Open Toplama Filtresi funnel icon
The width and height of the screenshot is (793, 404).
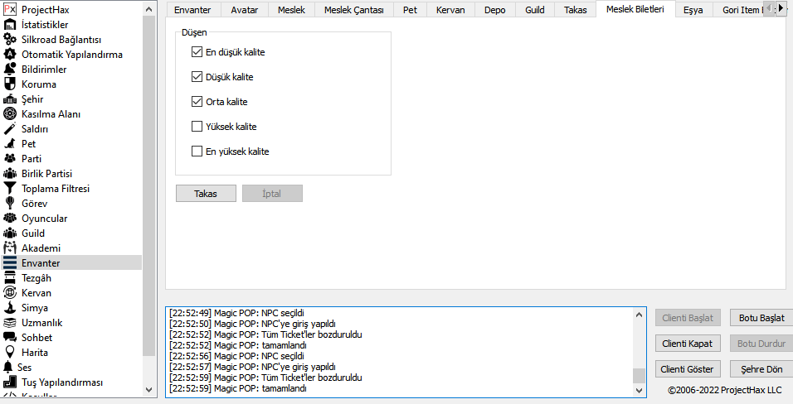coord(10,189)
